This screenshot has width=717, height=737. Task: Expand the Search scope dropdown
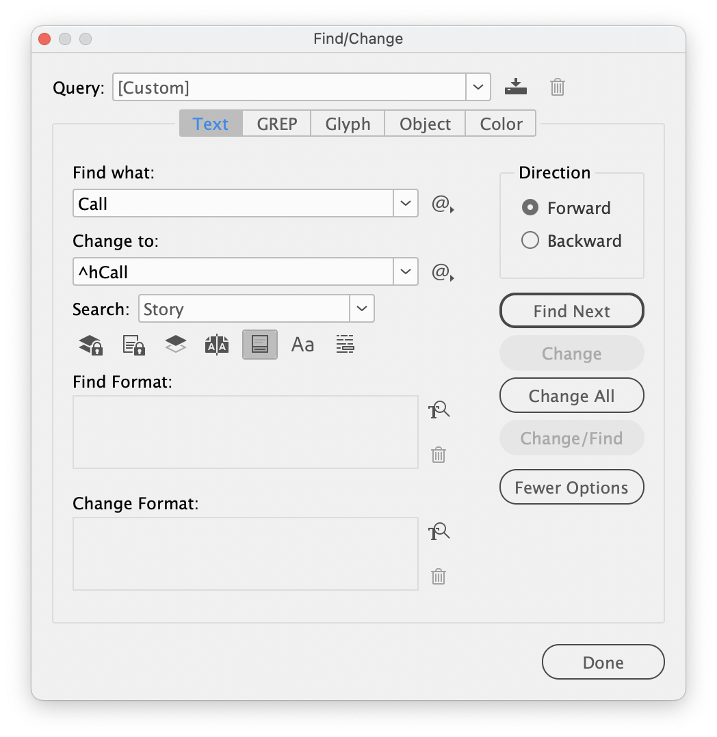pyautogui.click(x=362, y=308)
